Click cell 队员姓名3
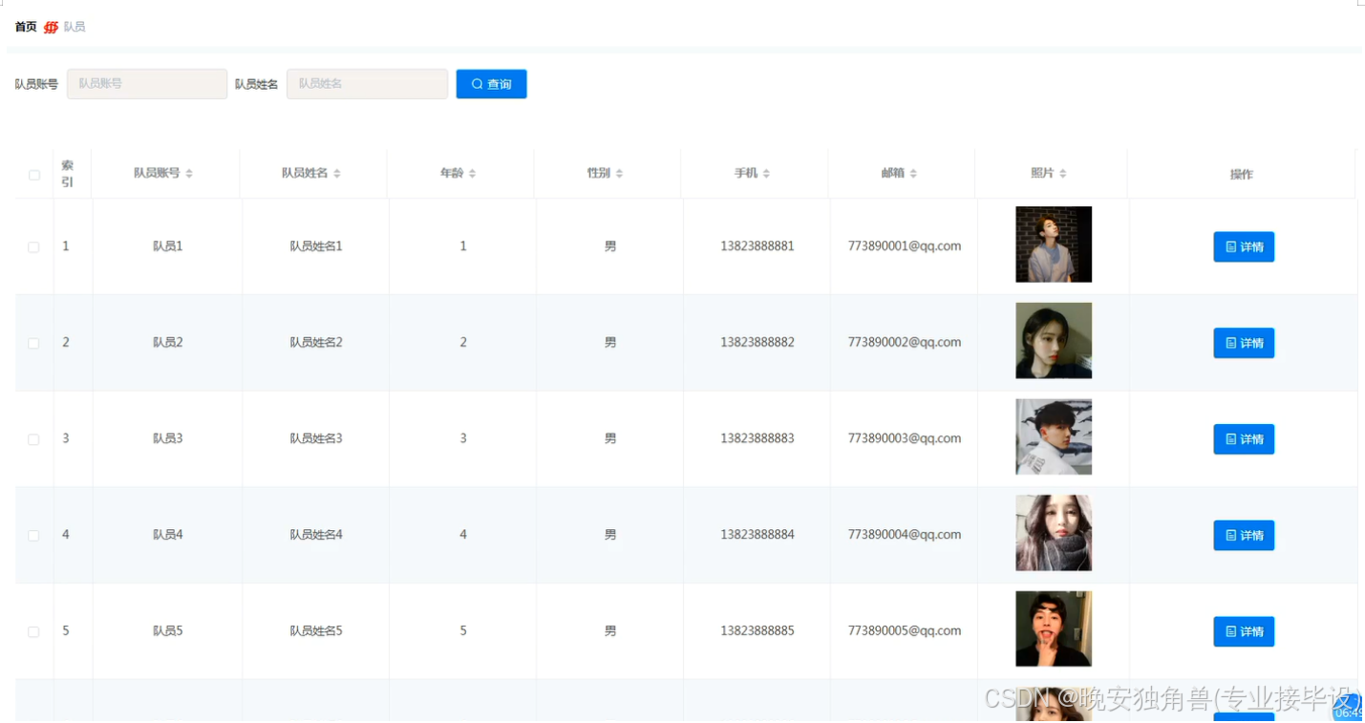The image size is (1365, 723). [316, 438]
